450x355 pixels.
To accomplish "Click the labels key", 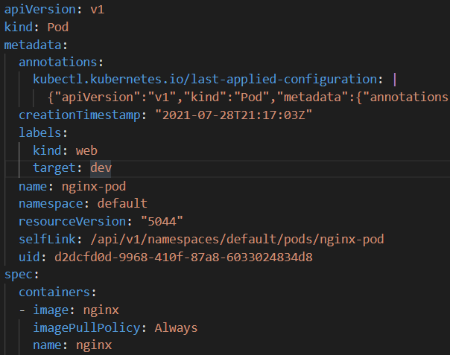I will [x=42, y=132].
